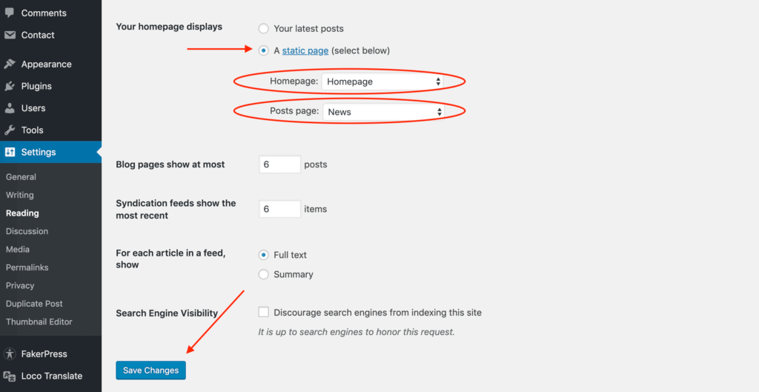Open Appearance via its paintbrush icon
This screenshot has height=392, width=759.
(10, 64)
